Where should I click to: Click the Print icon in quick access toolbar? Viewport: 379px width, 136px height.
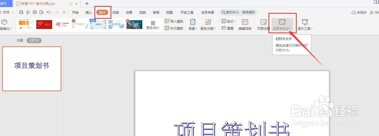click(x=35, y=12)
